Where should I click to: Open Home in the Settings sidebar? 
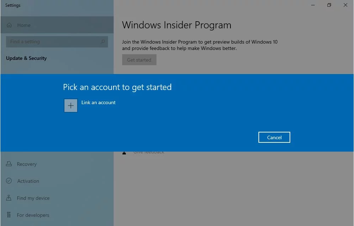coord(57,25)
